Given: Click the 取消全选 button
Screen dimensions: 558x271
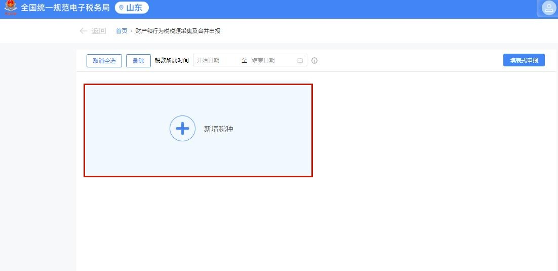Looking at the screenshot, I should coord(104,61).
